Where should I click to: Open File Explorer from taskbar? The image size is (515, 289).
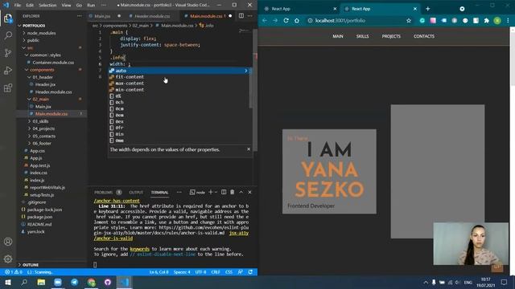point(41,282)
